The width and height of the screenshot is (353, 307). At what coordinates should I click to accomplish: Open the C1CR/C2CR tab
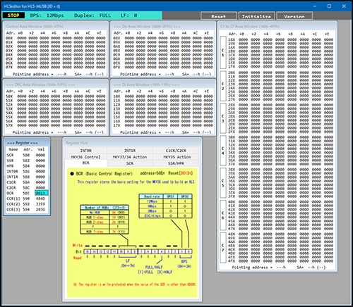coord(176,151)
